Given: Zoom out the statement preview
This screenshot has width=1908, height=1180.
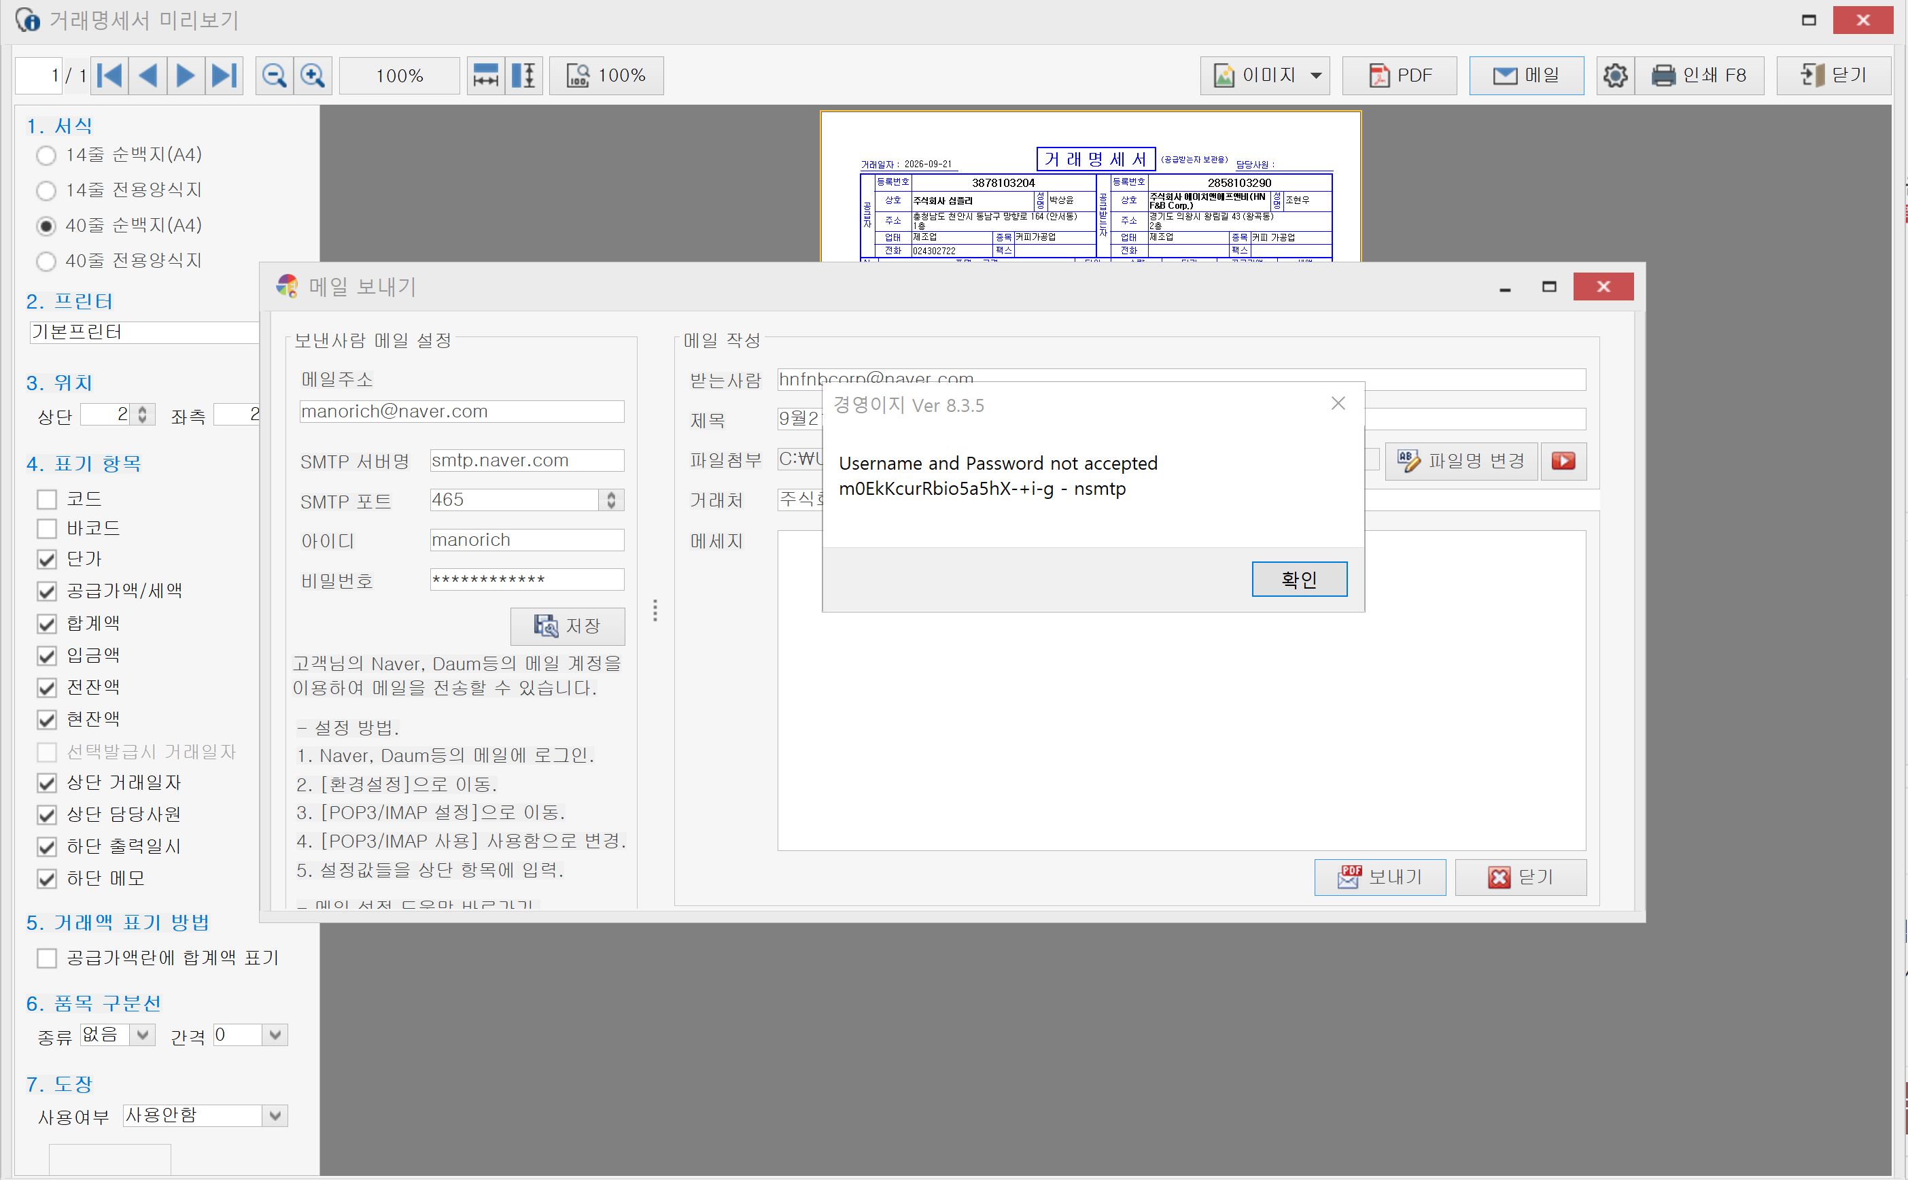Looking at the screenshot, I should coord(274,75).
